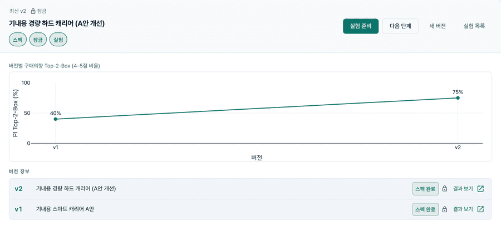Open 결과 보기 for v2 row
Viewport: 501px width, 225px height.
click(463, 189)
